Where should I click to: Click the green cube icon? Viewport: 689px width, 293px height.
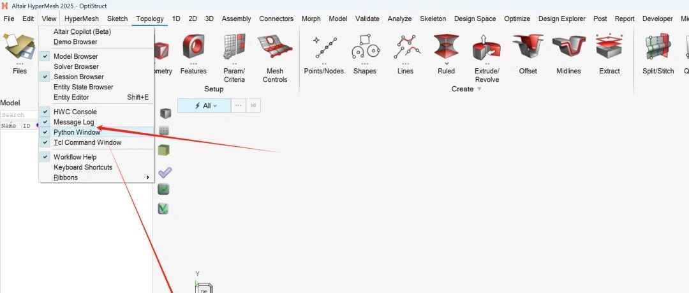click(x=164, y=150)
